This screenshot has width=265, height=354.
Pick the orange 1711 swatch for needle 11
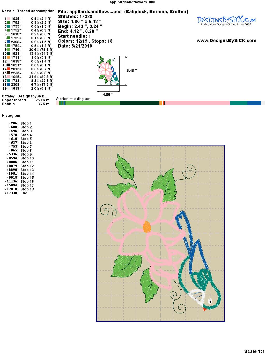click(x=9, y=57)
